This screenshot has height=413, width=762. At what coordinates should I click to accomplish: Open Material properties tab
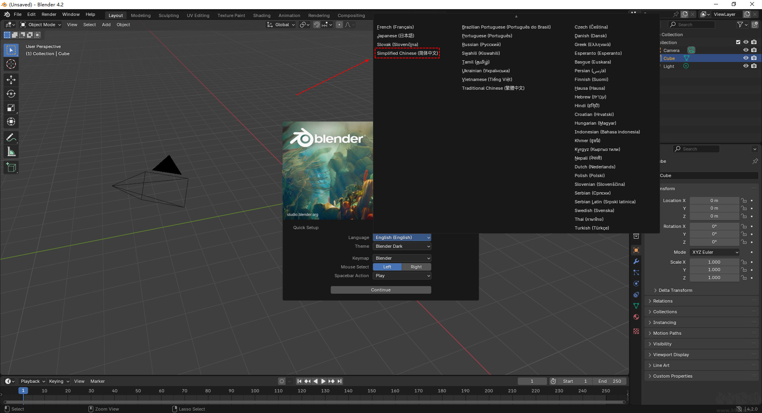pos(636,317)
